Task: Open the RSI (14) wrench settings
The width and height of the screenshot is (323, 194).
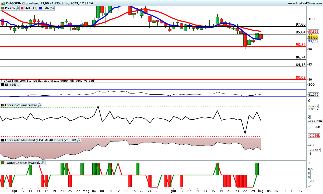Action: pos(19,85)
